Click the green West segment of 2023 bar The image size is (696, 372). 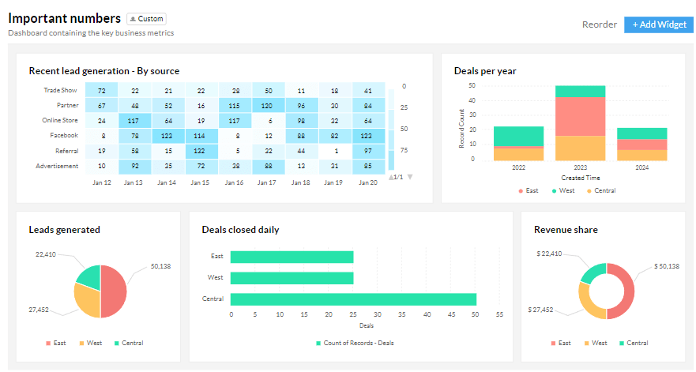(x=580, y=92)
